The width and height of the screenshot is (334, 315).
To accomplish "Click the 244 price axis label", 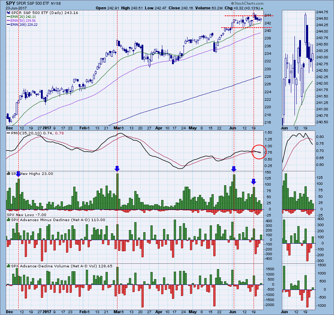I will 268,15.
